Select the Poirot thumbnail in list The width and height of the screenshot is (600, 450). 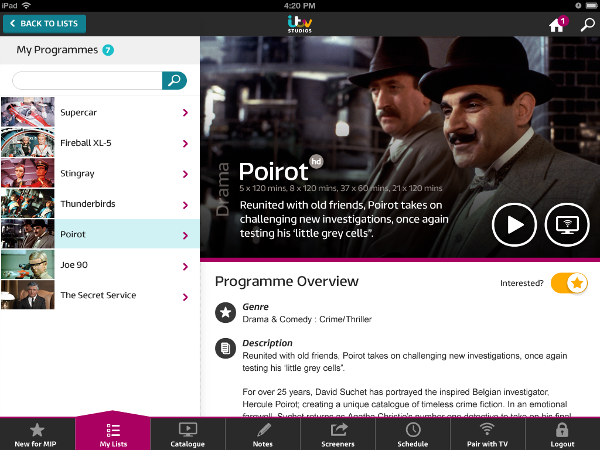point(28,234)
